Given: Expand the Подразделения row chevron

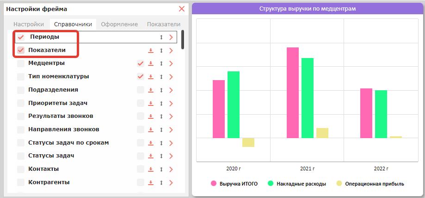Looking at the screenshot, I should coord(171,90).
